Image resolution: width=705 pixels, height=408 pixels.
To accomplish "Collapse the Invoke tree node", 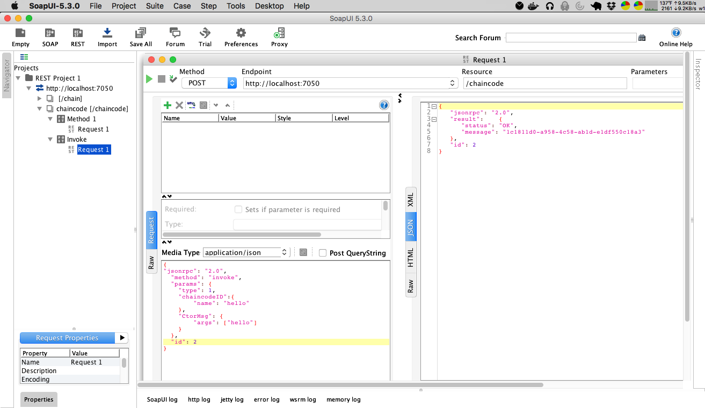I will (x=50, y=139).
